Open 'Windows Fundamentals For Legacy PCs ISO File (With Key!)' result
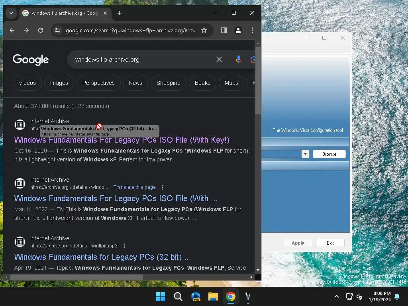 122,140
